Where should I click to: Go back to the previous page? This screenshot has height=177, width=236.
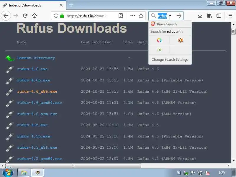point(6,16)
